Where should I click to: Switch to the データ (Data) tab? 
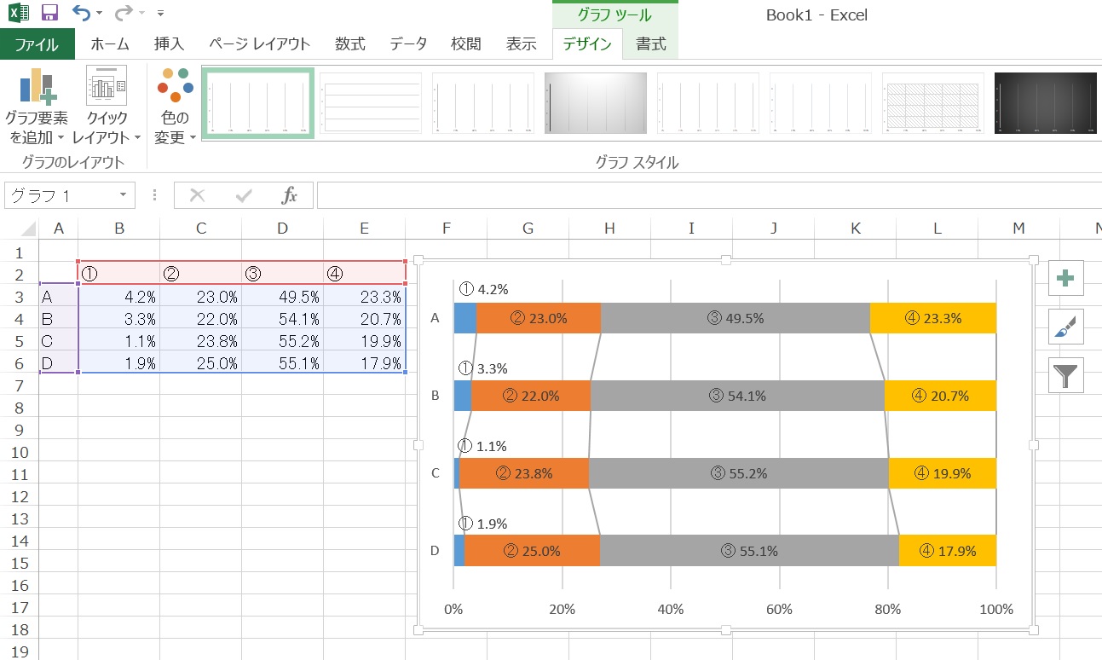[408, 44]
